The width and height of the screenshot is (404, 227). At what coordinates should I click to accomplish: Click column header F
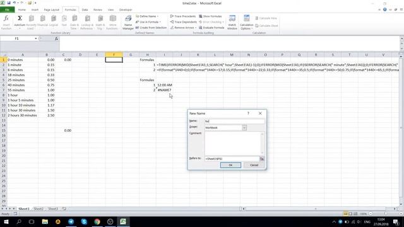click(114, 55)
